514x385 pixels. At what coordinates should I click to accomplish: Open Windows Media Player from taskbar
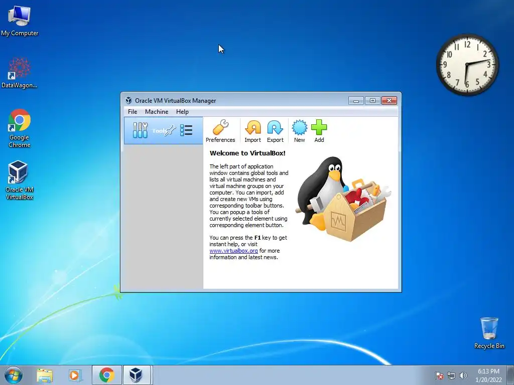pyautogui.click(x=75, y=375)
